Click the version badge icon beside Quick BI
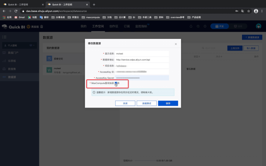 [x=28, y=26]
